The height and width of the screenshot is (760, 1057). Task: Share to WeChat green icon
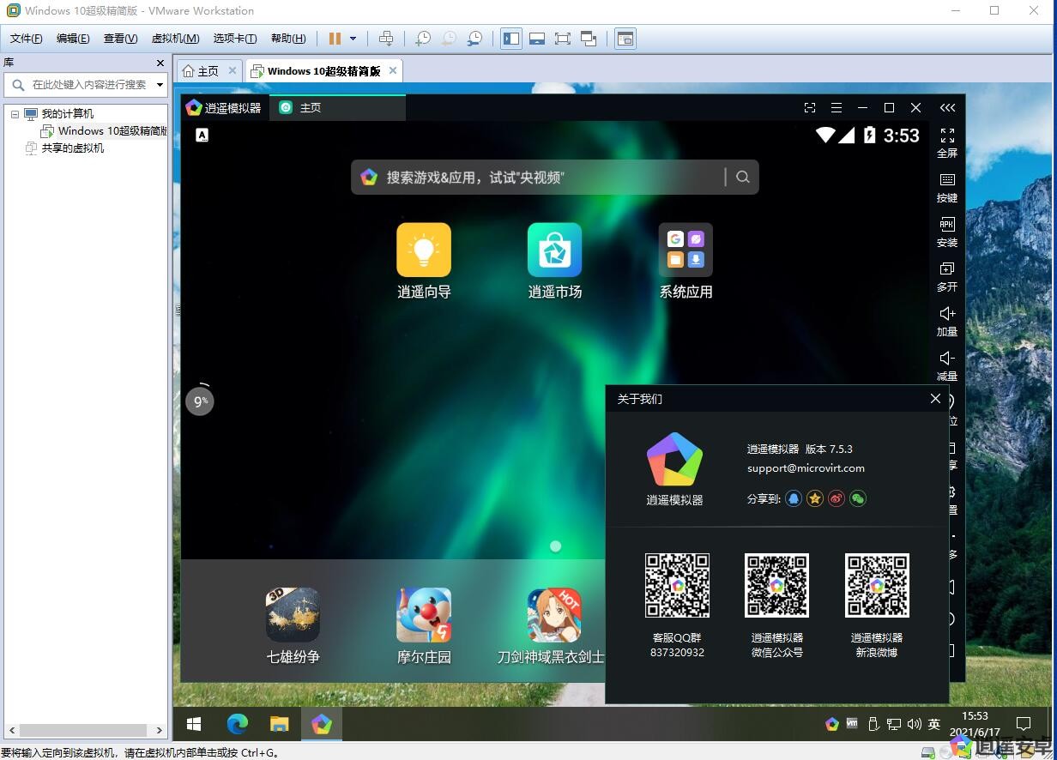click(x=858, y=498)
